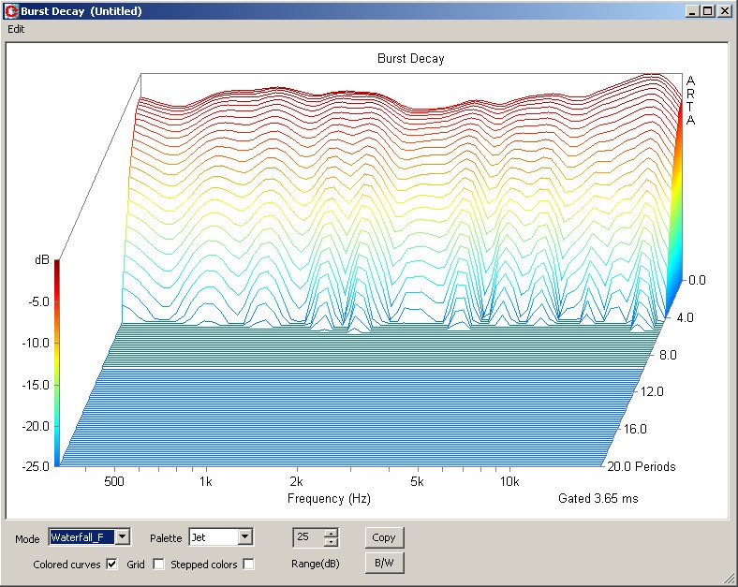
Task: Minimize the Burst Decay window
Action: coord(693,11)
